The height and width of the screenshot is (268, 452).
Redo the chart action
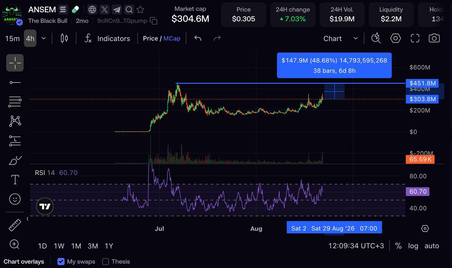point(217,38)
